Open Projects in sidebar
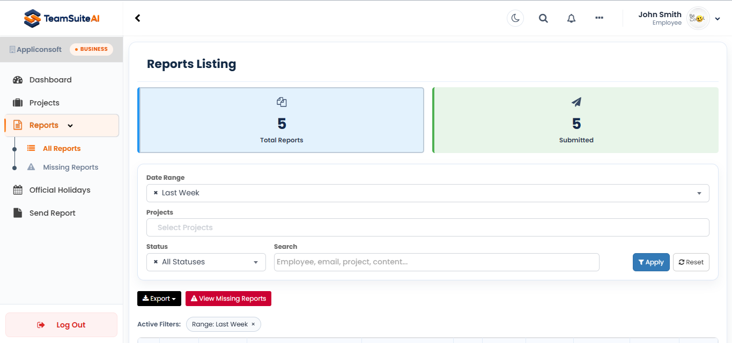 [45, 103]
